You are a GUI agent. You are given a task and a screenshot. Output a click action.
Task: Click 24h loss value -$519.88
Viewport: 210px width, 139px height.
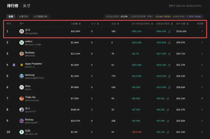tap(137, 132)
